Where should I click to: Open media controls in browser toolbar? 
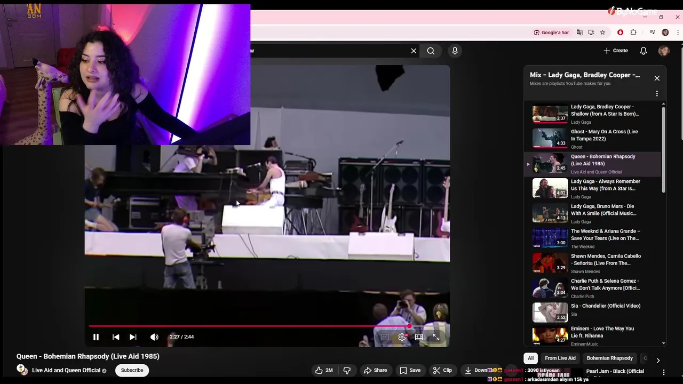click(652, 33)
